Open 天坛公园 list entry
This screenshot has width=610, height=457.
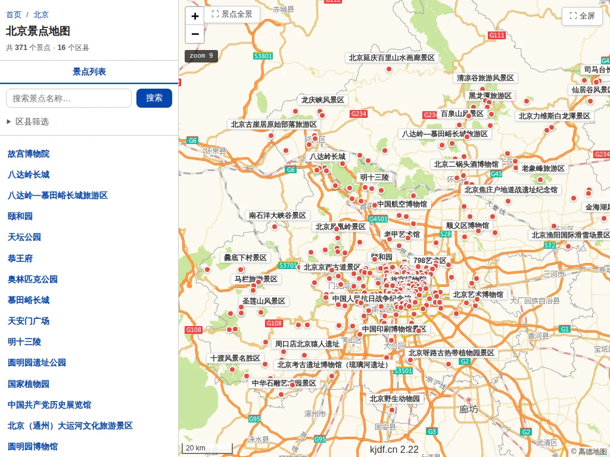24,237
